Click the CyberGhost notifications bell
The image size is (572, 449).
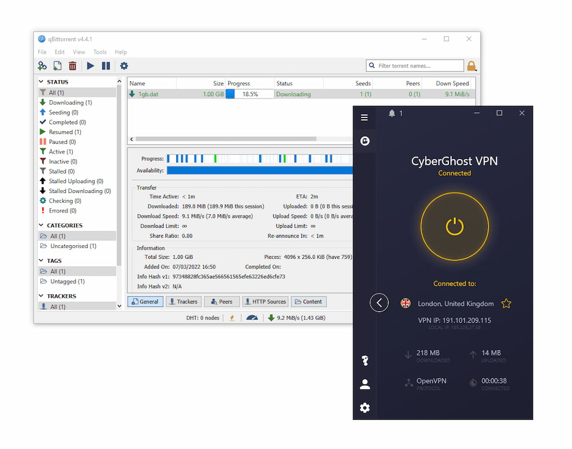(x=392, y=113)
